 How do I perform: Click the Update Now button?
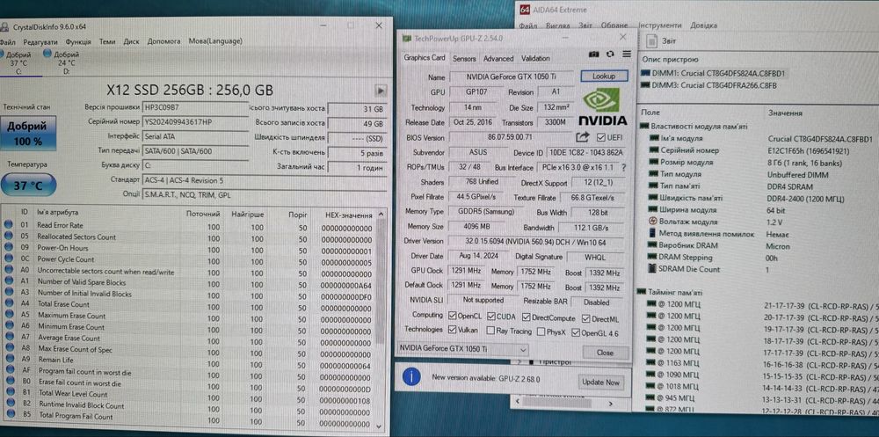(601, 382)
